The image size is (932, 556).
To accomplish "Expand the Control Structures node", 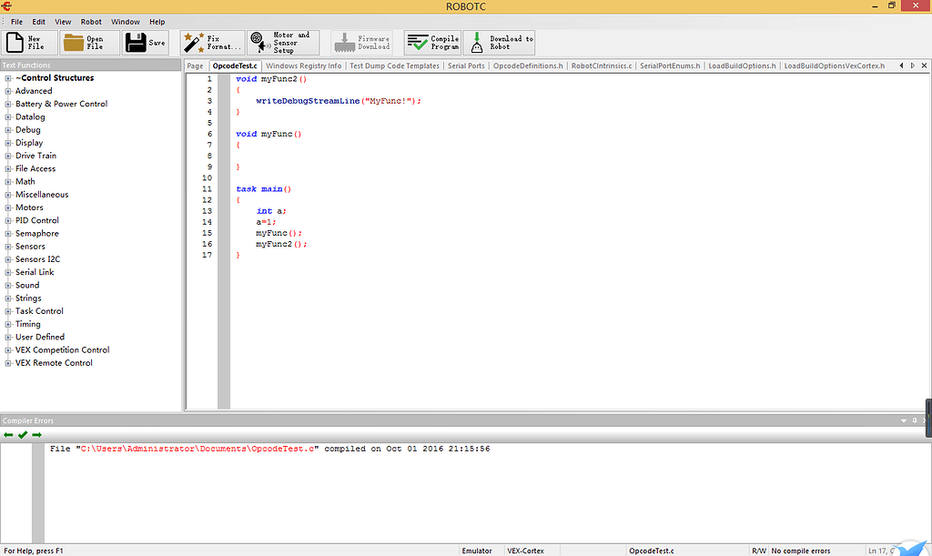I will pos(8,78).
